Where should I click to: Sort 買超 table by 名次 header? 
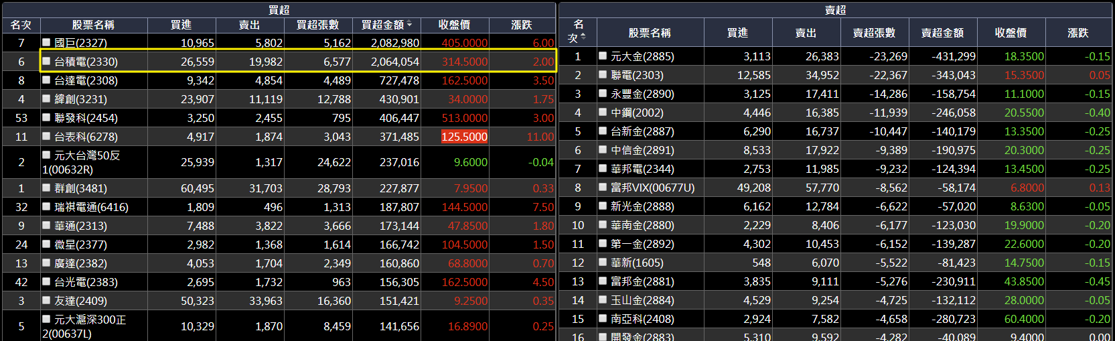point(21,25)
